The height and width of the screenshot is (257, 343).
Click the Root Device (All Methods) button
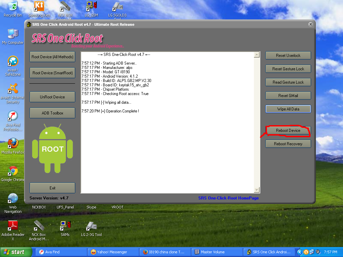click(52, 57)
